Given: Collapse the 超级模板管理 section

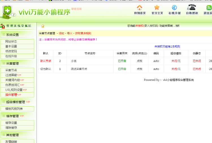Looking at the screenshot, I should coord(4,102).
